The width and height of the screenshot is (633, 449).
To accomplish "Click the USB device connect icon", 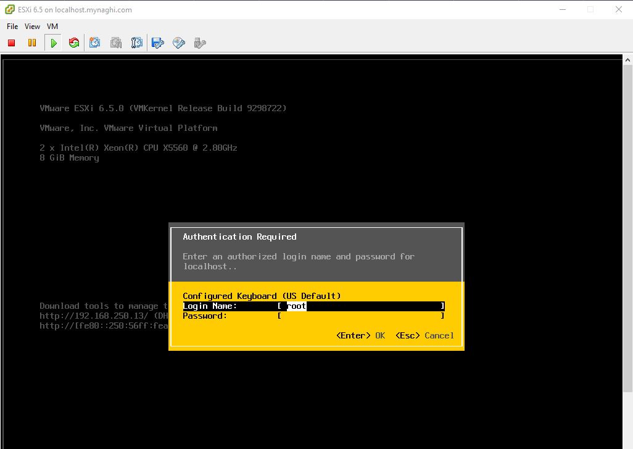I will pyautogui.click(x=199, y=43).
